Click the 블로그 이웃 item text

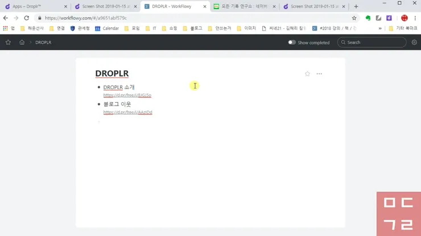pos(117,104)
